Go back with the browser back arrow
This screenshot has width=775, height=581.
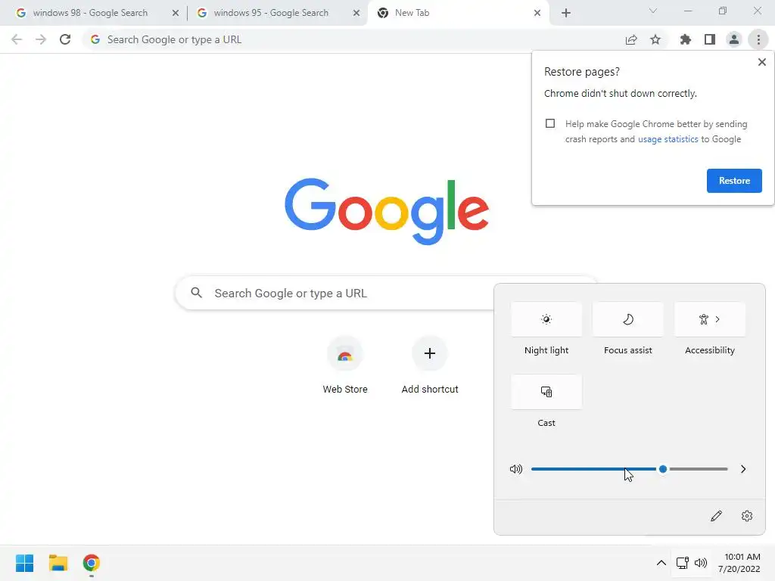17,39
